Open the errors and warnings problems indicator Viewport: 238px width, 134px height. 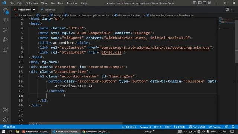pyautogui.click(x=9, y=127)
